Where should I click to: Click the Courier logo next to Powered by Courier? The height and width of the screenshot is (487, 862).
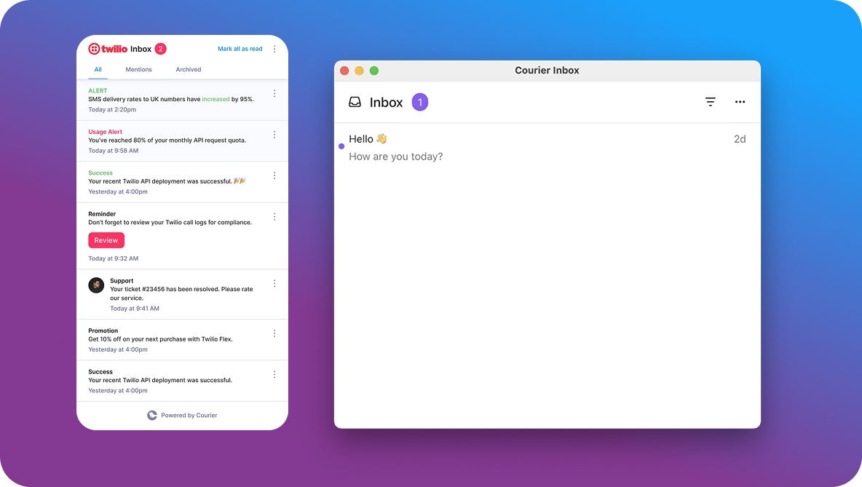click(x=152, y=415)
